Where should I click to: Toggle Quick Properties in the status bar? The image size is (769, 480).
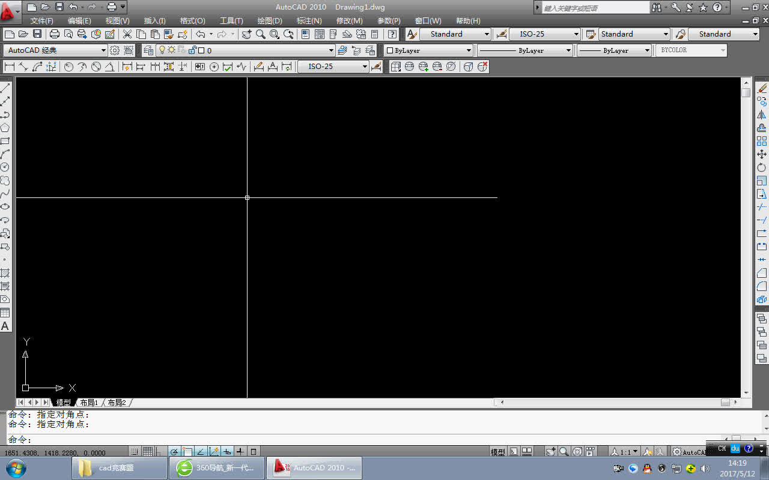(254, 452)
